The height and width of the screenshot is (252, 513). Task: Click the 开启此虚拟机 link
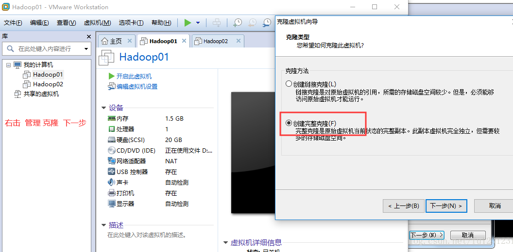[x=134, y=77]
